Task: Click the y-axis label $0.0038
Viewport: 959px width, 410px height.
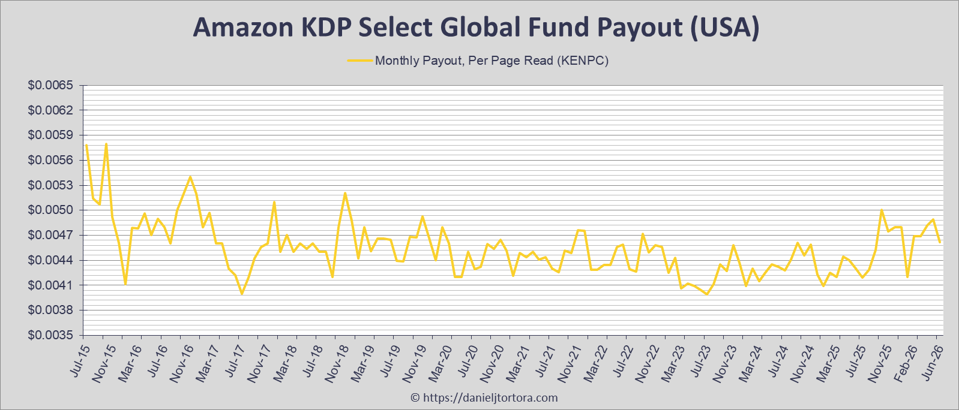Action: [50, 310]
